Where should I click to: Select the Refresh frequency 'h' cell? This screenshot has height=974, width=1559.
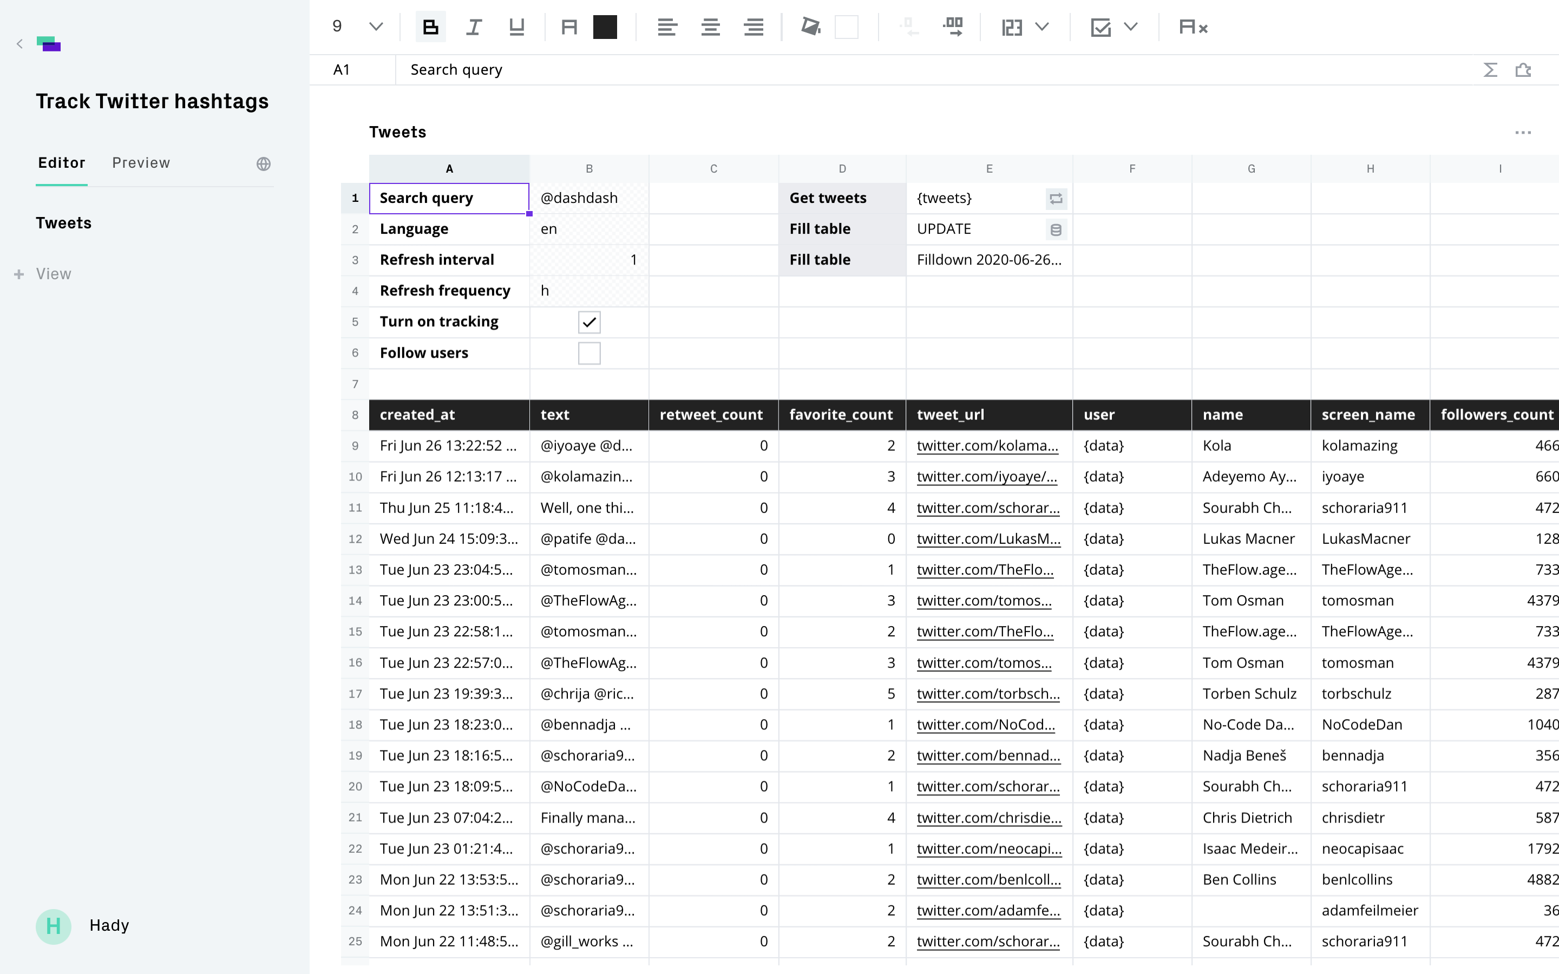coord(589,291)
